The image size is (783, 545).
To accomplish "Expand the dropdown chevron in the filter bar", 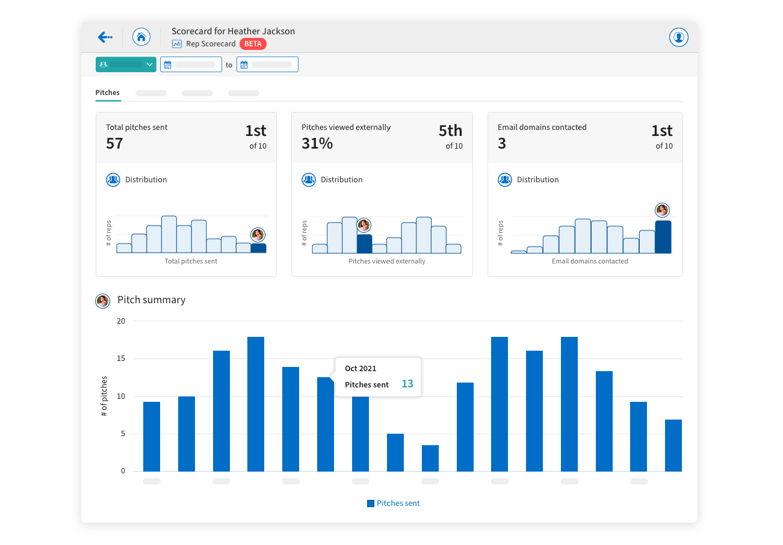I will pyautogui.click(x=149, y=64).
